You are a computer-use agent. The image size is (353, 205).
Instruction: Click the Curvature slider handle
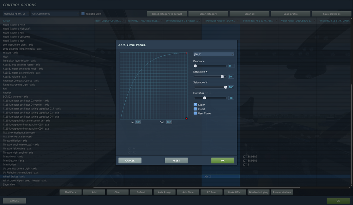pos(204,98)
